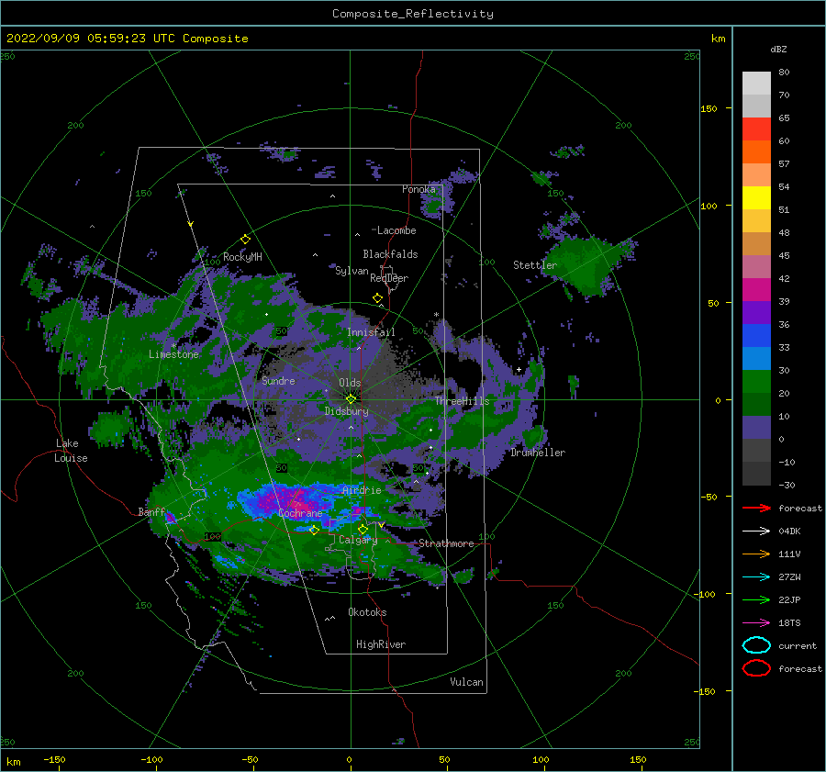Click the Lacombe label
This screenshot has height=772, width=826.
tap(396, 230)
